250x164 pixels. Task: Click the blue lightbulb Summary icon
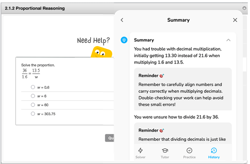point(124,40)
